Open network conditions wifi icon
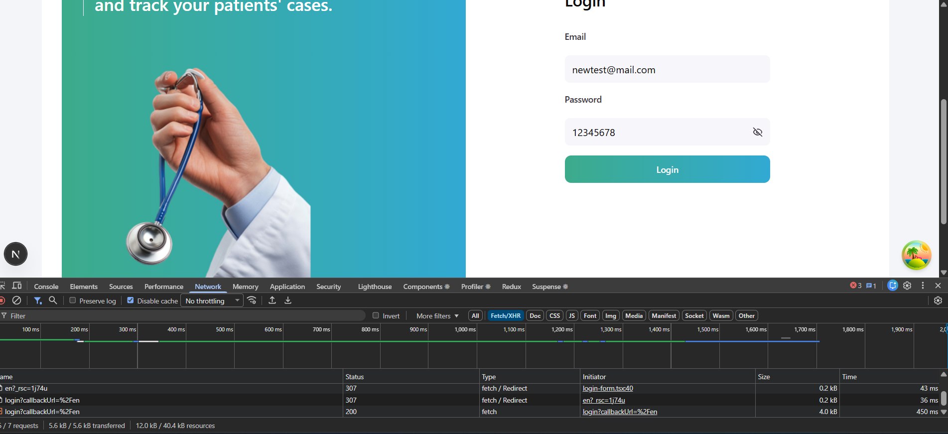Image resolution: width=948 pixels, height=434 pixels. [x=252, y=300]
